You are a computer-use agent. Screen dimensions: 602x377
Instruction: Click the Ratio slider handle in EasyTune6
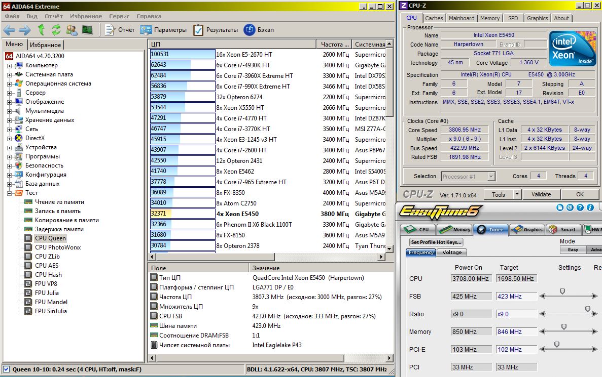coord(587,309)
